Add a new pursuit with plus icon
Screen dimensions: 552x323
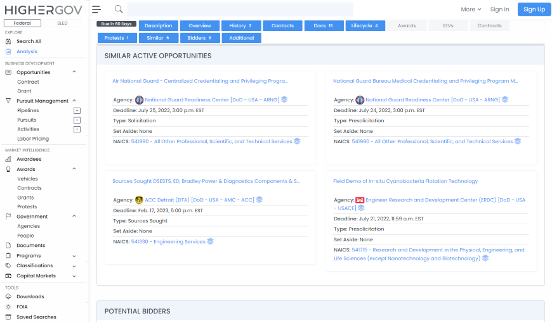(x=77, y=120)
